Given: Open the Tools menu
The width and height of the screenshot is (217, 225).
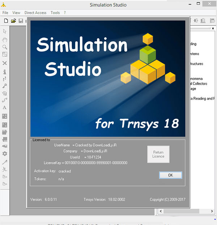Looking at the screenshot, I should (x=55, y=13).
